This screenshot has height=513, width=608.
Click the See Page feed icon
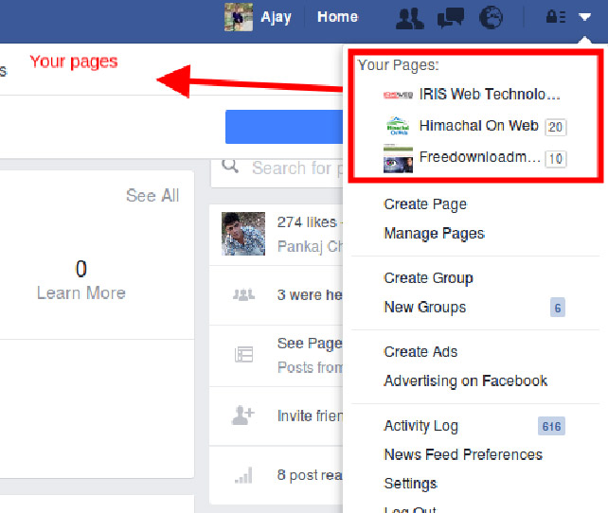pos(243,354)
